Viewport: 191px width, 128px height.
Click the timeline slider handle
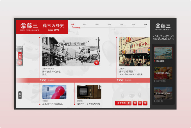point(80,28)
